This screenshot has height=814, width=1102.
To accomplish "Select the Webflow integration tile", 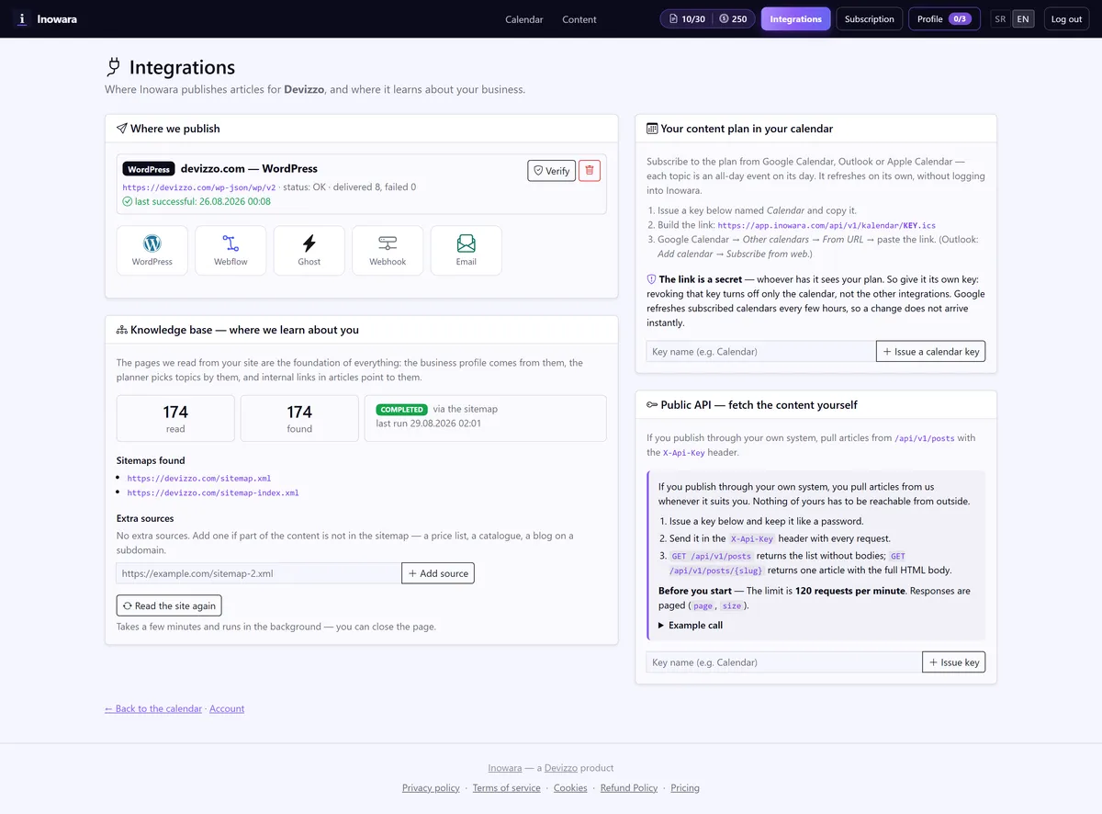I will [x=231, y=250].
